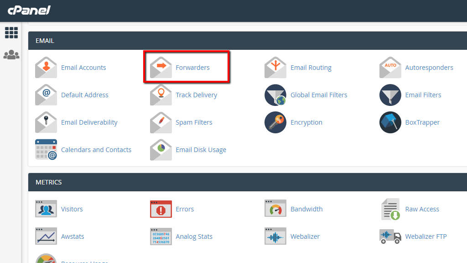The height and width of the screenshot is (263, 467).
Task: Open the Email Deliverability link
Action: (x=89, y=122)
